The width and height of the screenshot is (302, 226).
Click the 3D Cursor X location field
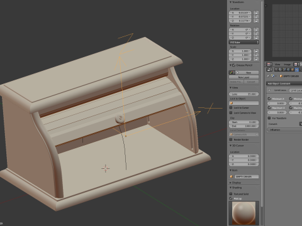[244, 156]
